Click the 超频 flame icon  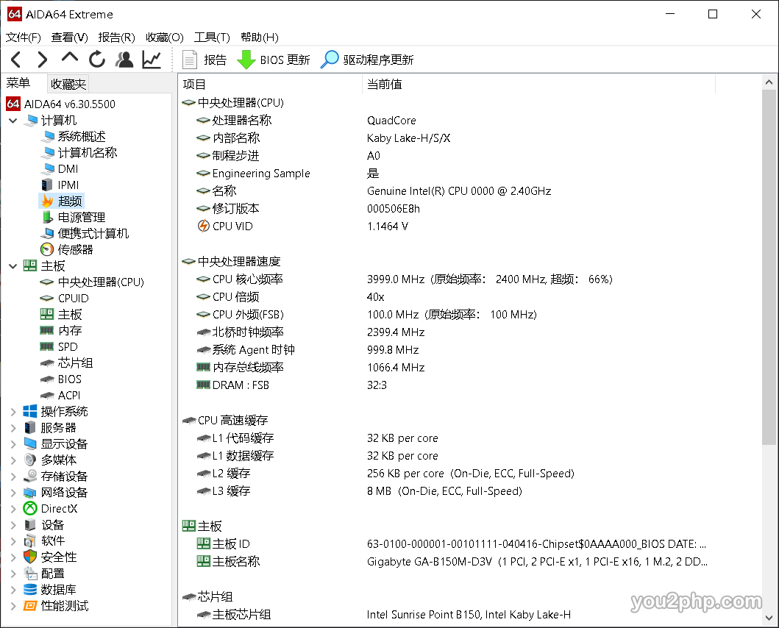pos(47,201)
